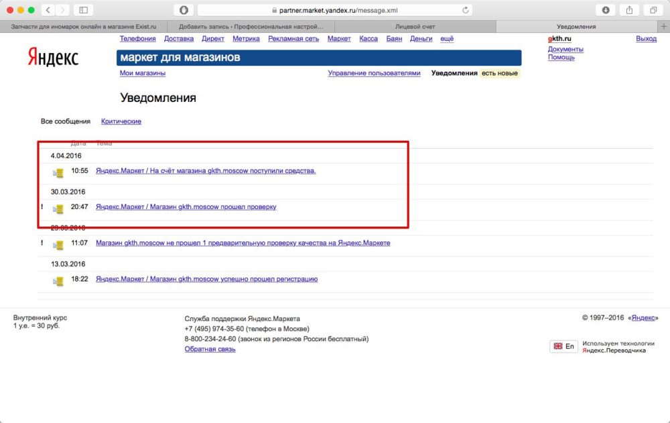
Task: Click the time 10:55
Action: [80, 171]
